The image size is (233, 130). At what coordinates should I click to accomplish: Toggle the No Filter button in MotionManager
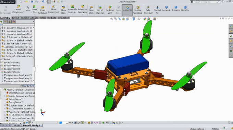tap(22, 86)
